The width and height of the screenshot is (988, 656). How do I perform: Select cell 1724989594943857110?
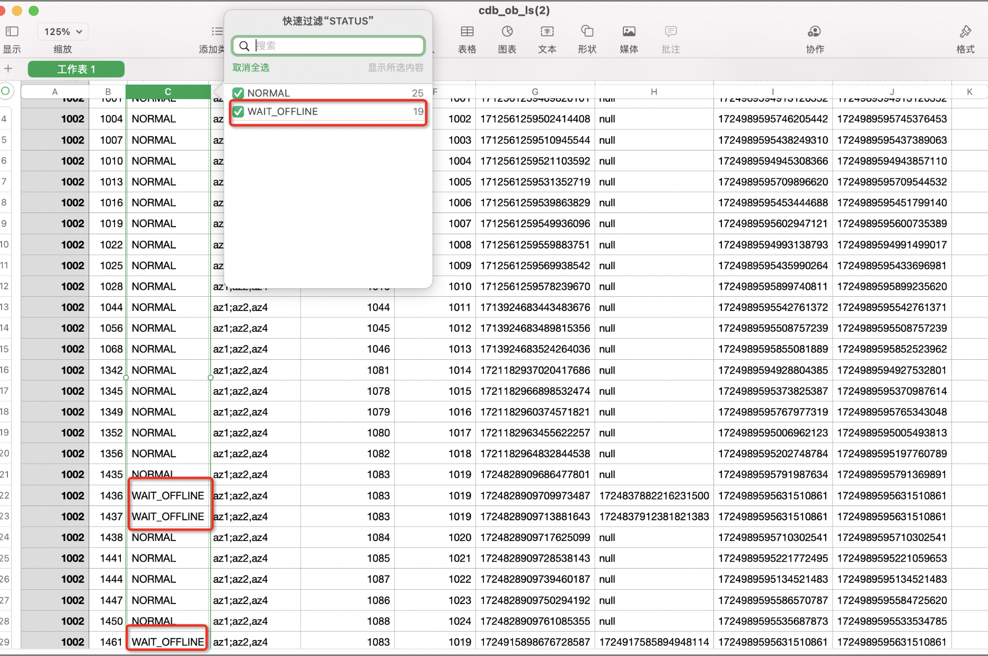coord(892,161)
